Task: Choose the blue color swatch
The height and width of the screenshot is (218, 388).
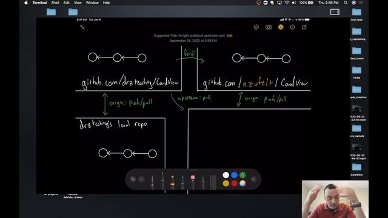Action: tap(235, 175)
